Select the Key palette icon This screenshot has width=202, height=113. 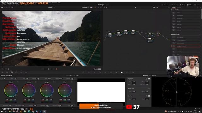tap(122, 73)
